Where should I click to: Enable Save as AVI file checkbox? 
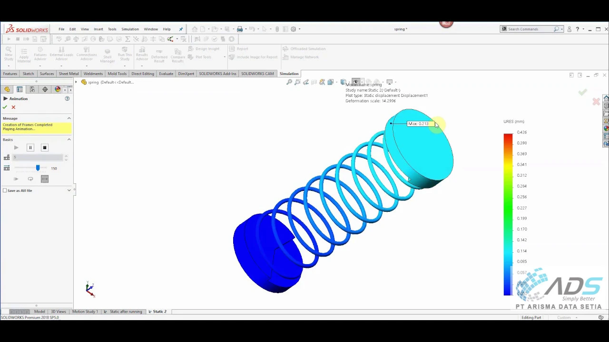pos(5,190)
